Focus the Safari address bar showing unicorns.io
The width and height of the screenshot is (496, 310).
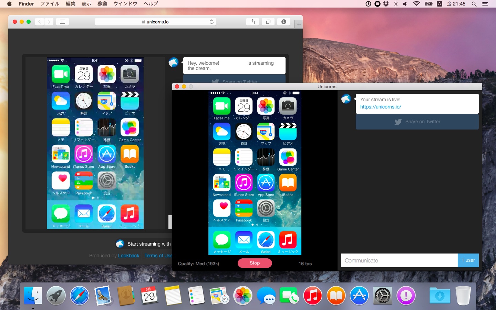pyautogui.click(x=155, y=22)
